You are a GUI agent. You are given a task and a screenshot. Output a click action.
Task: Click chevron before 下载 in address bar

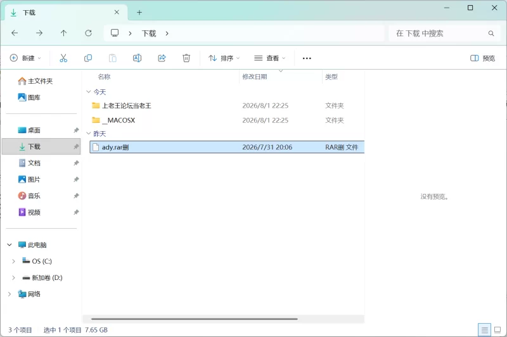(130, 34)
